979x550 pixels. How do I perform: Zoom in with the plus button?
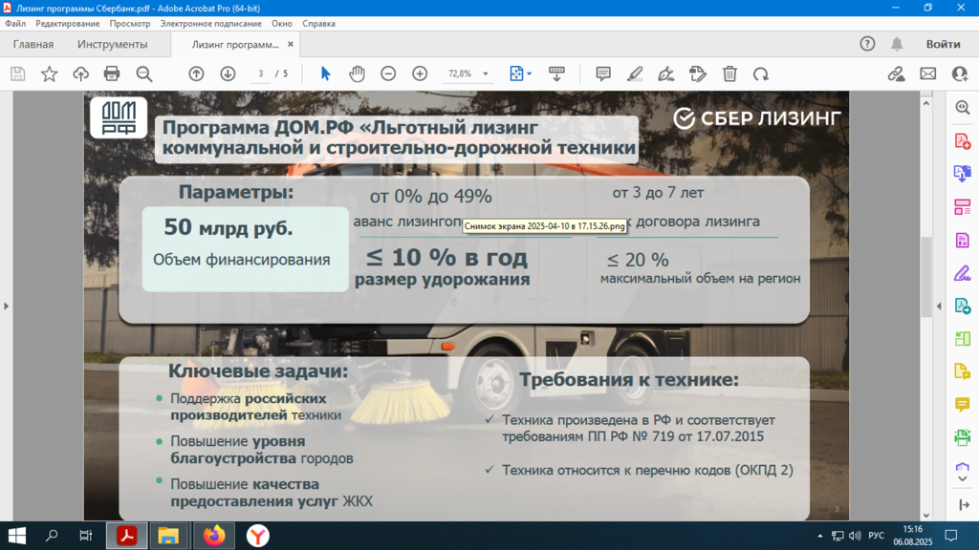click(420, 74)
